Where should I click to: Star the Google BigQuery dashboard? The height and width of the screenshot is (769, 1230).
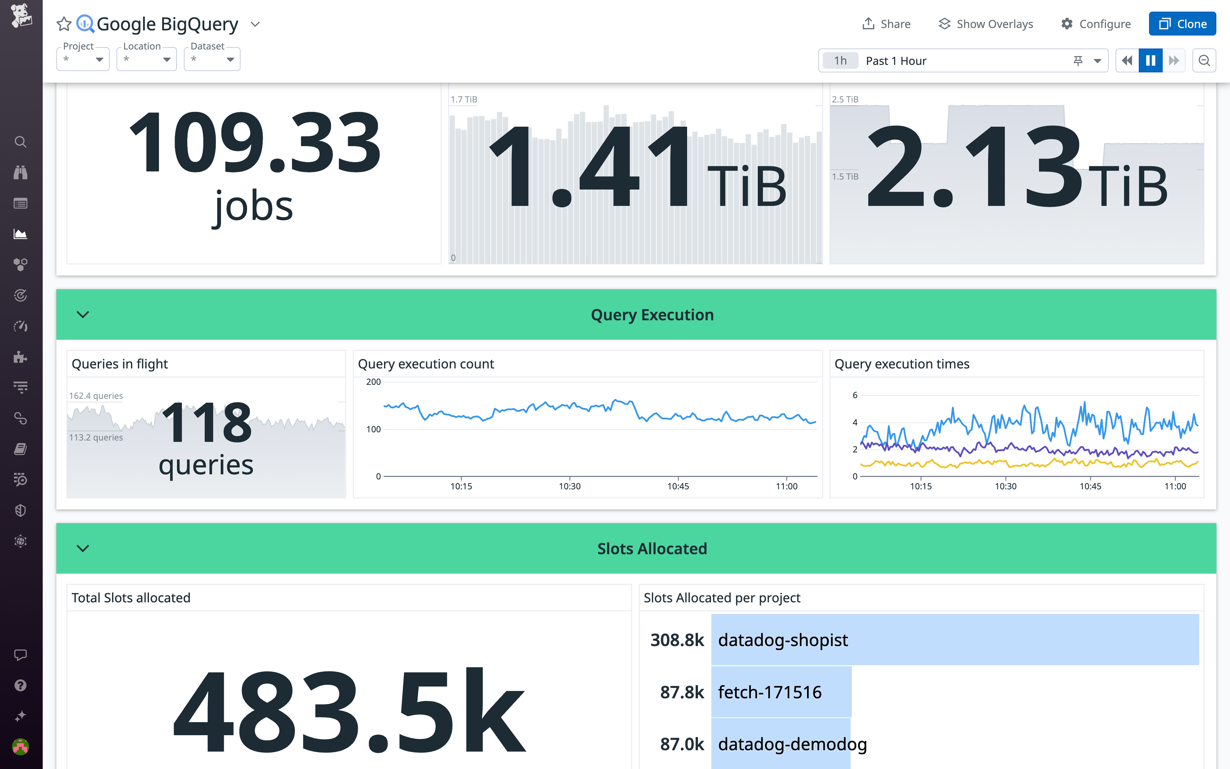point(64,24)
